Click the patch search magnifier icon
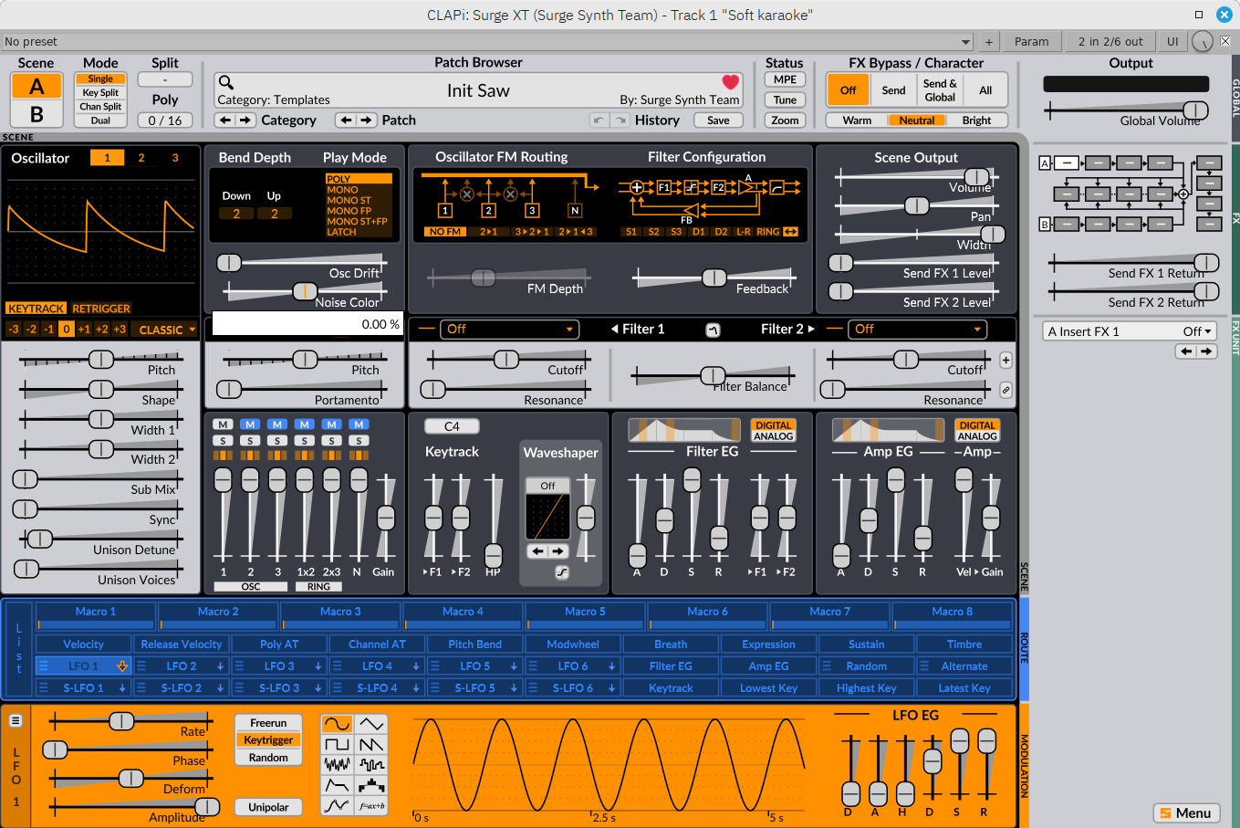The width and height of the screenshot is (1240, 828). [226, 83]
